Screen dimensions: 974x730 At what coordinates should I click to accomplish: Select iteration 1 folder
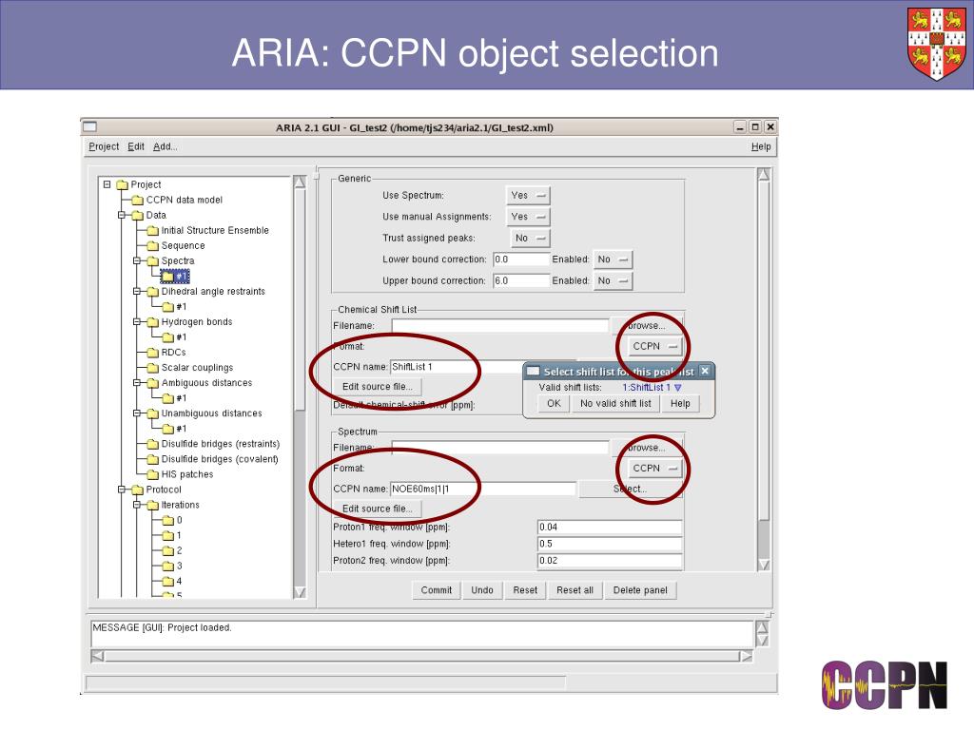click(x=172, y=535)
